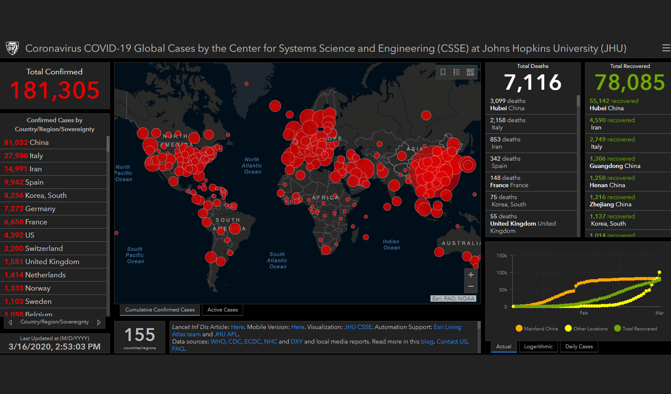
Task: Switch to Active Cases tab
Action: click(223, 310)
